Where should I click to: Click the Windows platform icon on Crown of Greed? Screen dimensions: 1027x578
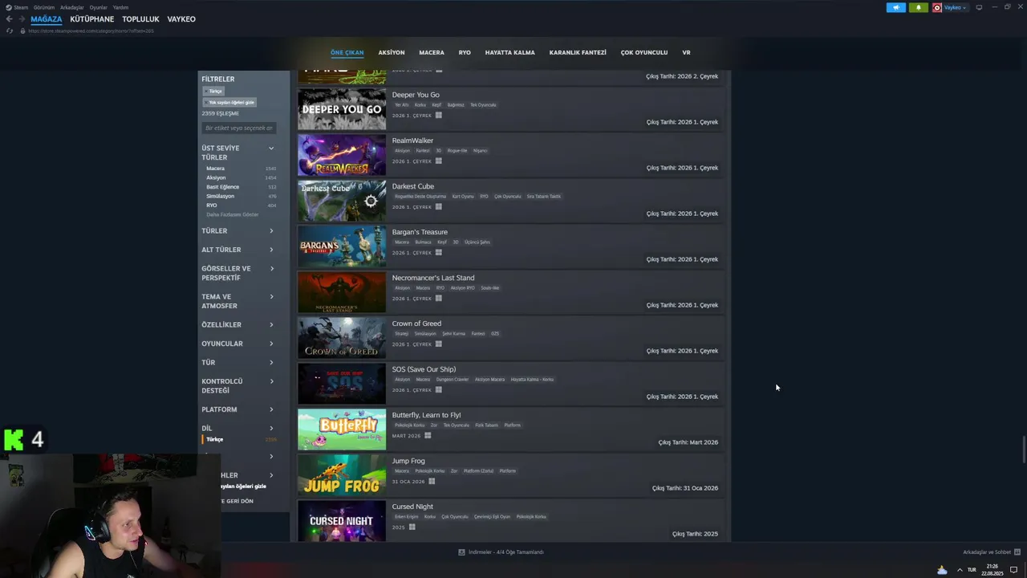point(438,344)
